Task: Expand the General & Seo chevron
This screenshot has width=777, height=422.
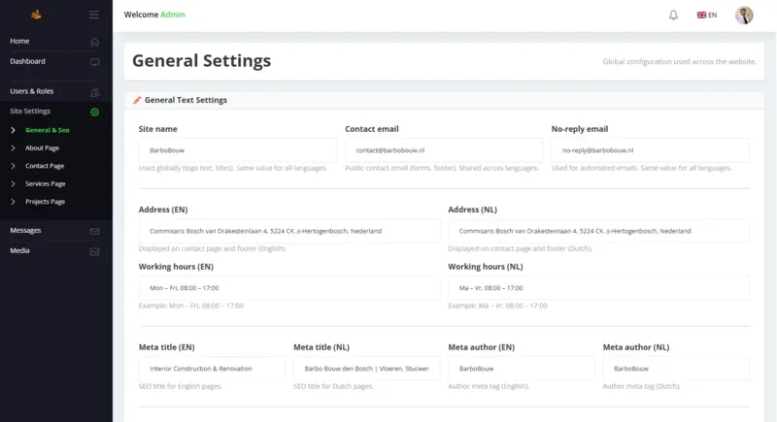Action: [x=13, y=130]
